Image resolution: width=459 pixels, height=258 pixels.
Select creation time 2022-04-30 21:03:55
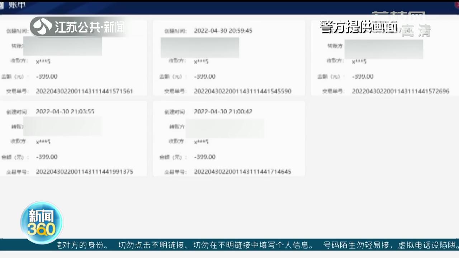tap(65, 111)
